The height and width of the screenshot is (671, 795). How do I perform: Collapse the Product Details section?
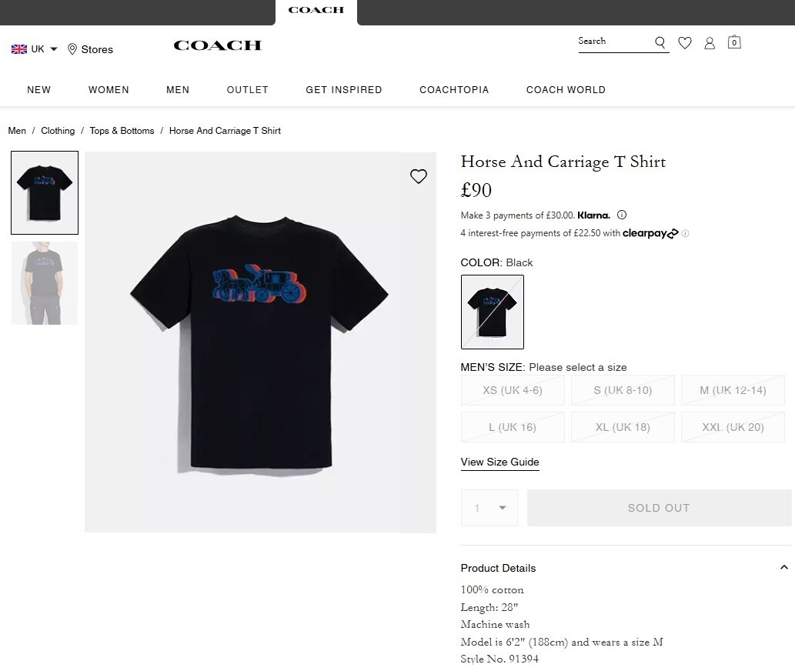coord(784,567)
